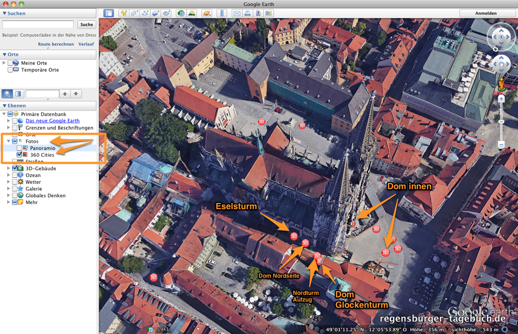Click the zoom slider handle

click(501, 122)
